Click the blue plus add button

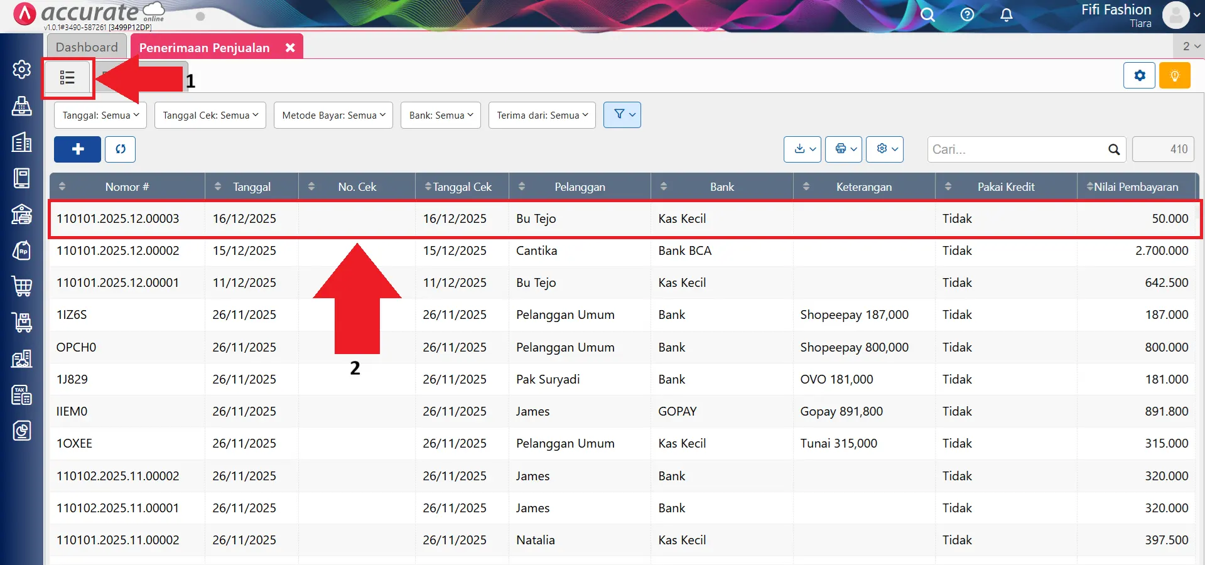point(77,149)
